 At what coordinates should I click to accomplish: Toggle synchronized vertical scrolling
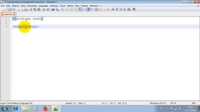(71, 10)
